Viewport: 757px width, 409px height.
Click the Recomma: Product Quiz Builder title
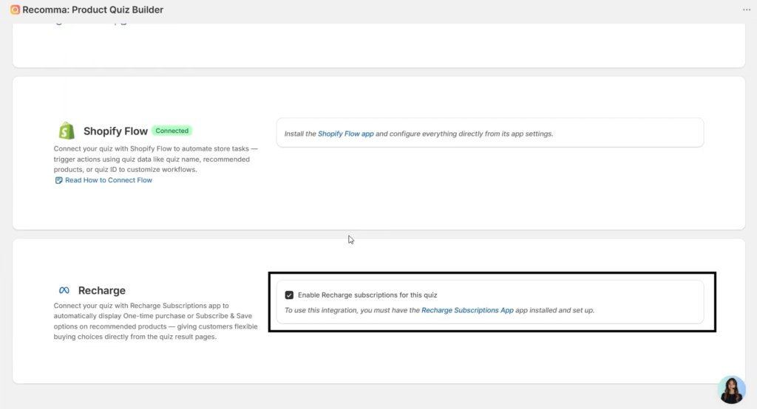93,10
